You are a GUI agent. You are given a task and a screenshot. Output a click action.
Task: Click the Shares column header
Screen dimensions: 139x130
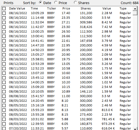[86, 8]
